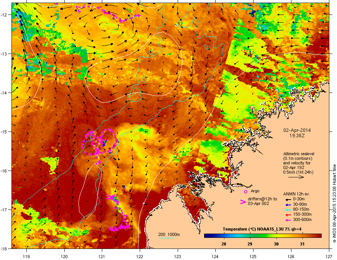Click the colorbar tick label 29
Viewport: 337px width, 260px height.
250,244
